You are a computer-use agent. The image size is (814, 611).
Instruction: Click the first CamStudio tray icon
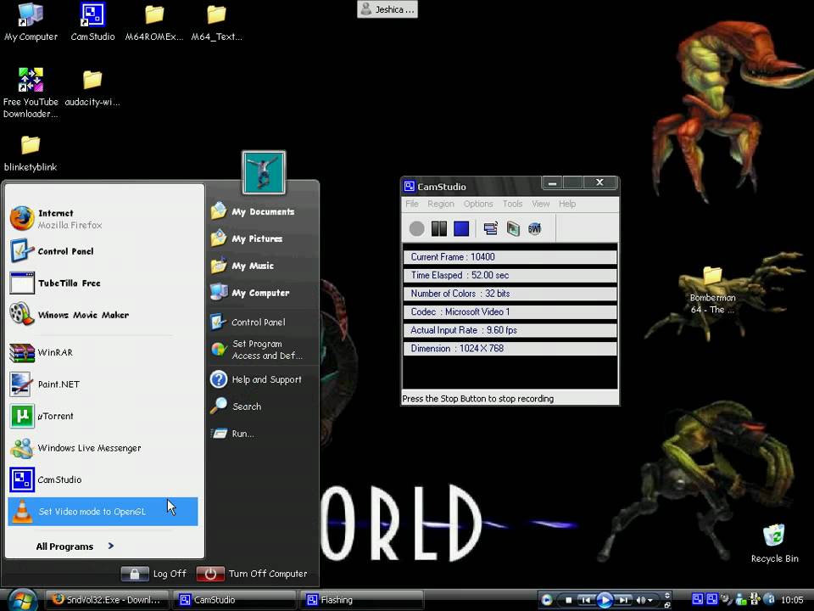[x=698, y=600]
